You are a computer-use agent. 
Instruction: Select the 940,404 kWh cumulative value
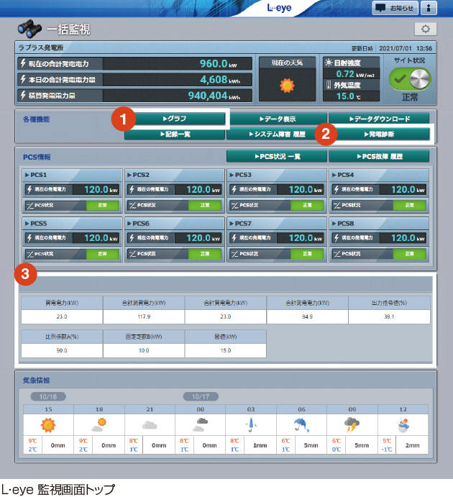pyautogui.click(x=214, y=96)
